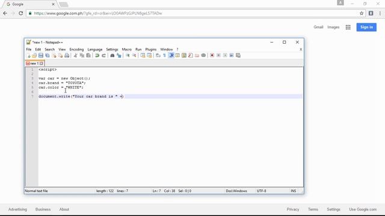This screenshot has width=385, height=216.
Task: Open Chrome's three-dot menu
Action: coord(380,13)
